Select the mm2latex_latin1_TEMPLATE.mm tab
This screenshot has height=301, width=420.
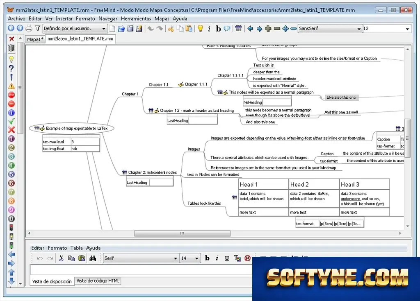80,39
